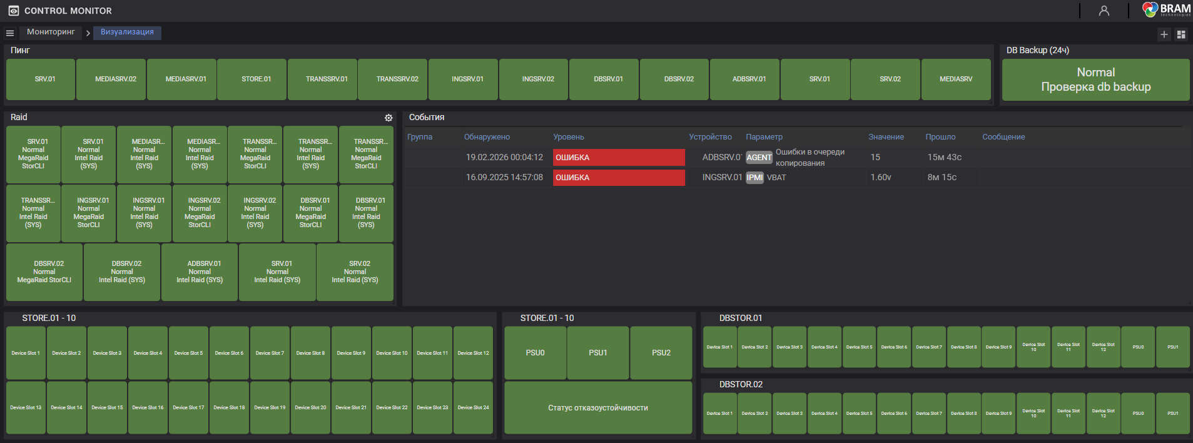Click the AGENT badge in events table
Screen dimensions: 1193x443
pyautogui.click(x=759, y=158)
